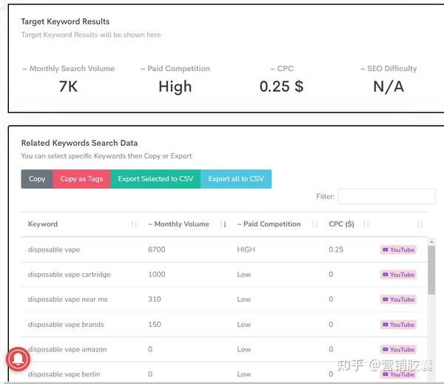Click Export all to CSV
This screenshot has height=384, width=444.
pyautogui.click(x=235, y=179)
